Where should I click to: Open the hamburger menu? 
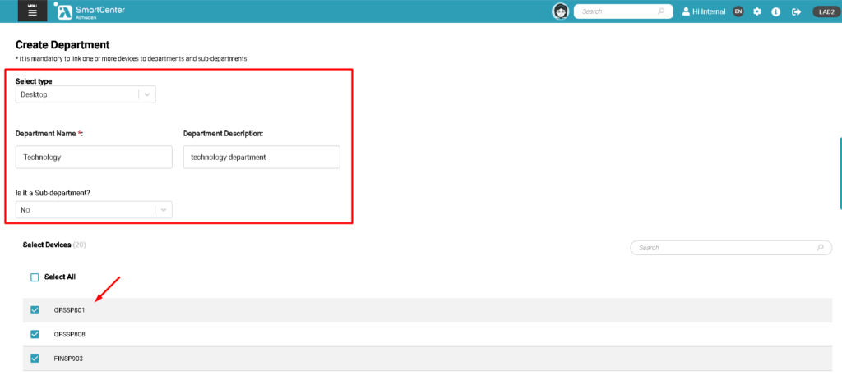[32, 11]
